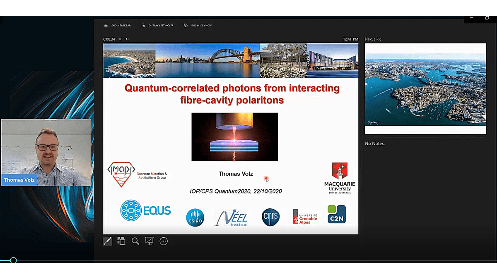Click the Université Grenoble Alpes logo
This screenshot has height=279, width=497.
coord(305,217)
